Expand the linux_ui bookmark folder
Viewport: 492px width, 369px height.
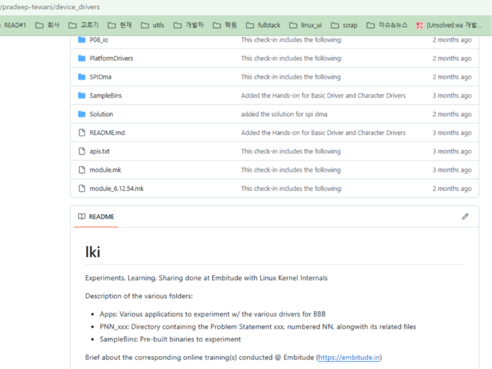tap(305, 25)
